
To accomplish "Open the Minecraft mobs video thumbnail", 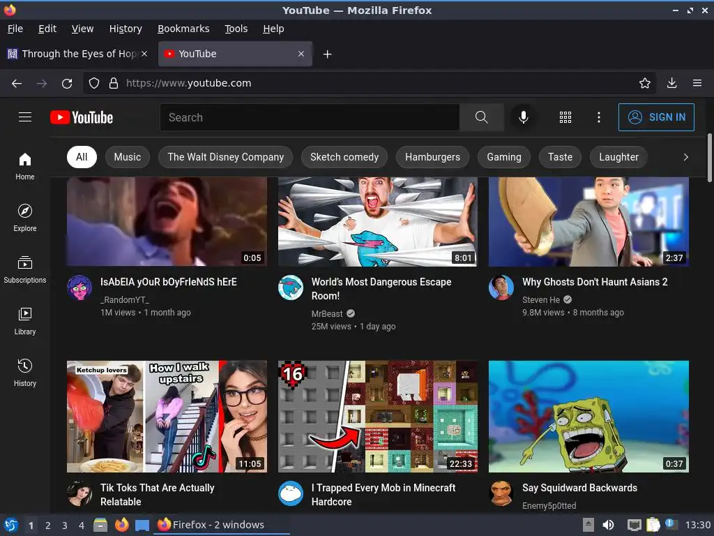I will pyautogui.click(x=377, y=416).
